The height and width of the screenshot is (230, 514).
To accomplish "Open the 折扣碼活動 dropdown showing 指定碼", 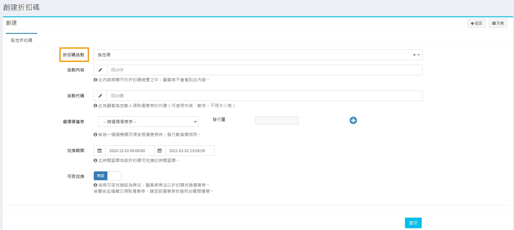I will coord(252,55).
